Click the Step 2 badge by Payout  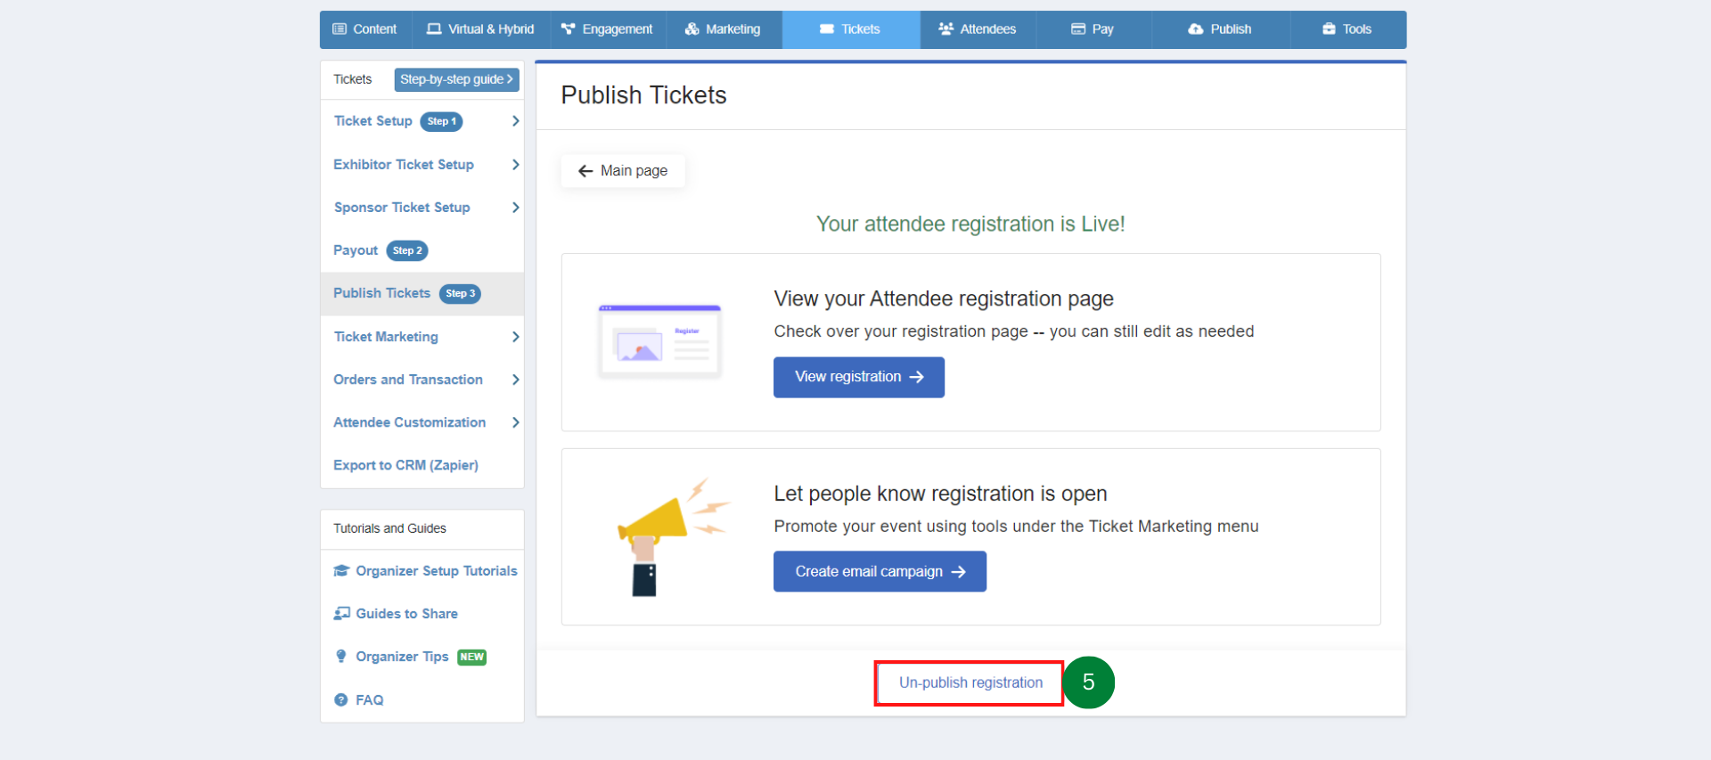(x=407, y=250)
